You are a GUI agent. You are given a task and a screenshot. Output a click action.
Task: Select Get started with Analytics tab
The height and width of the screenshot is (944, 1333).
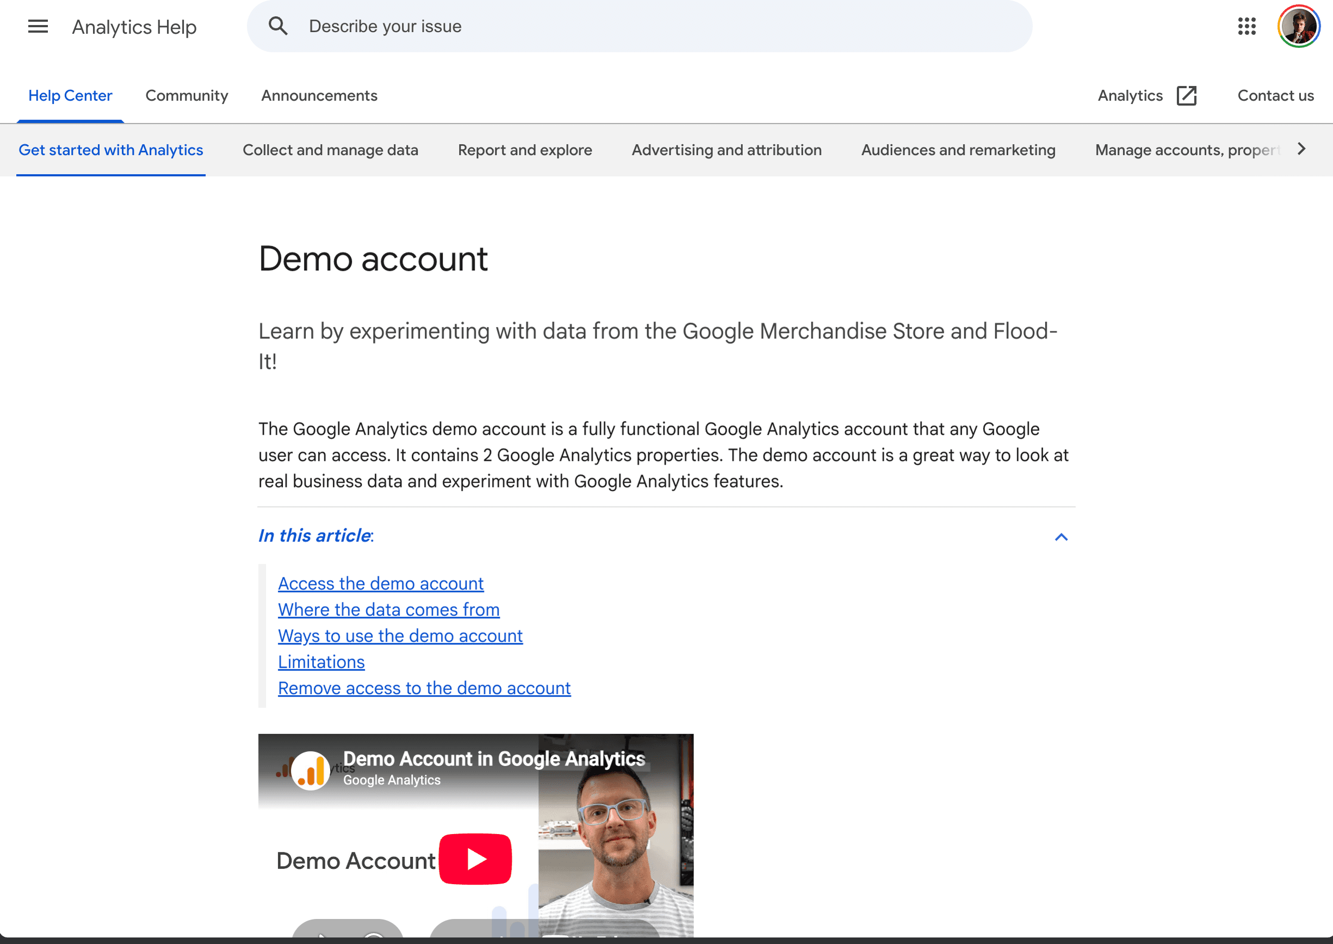pyautogui.click(x=111, y=150)
